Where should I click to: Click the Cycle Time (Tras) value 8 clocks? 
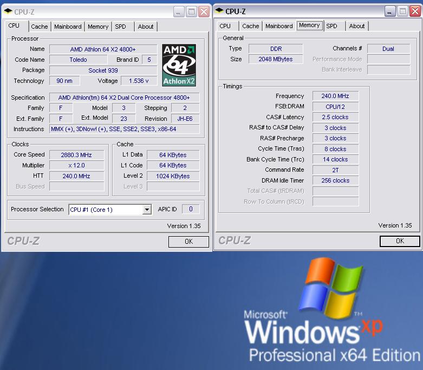[335, 149]
